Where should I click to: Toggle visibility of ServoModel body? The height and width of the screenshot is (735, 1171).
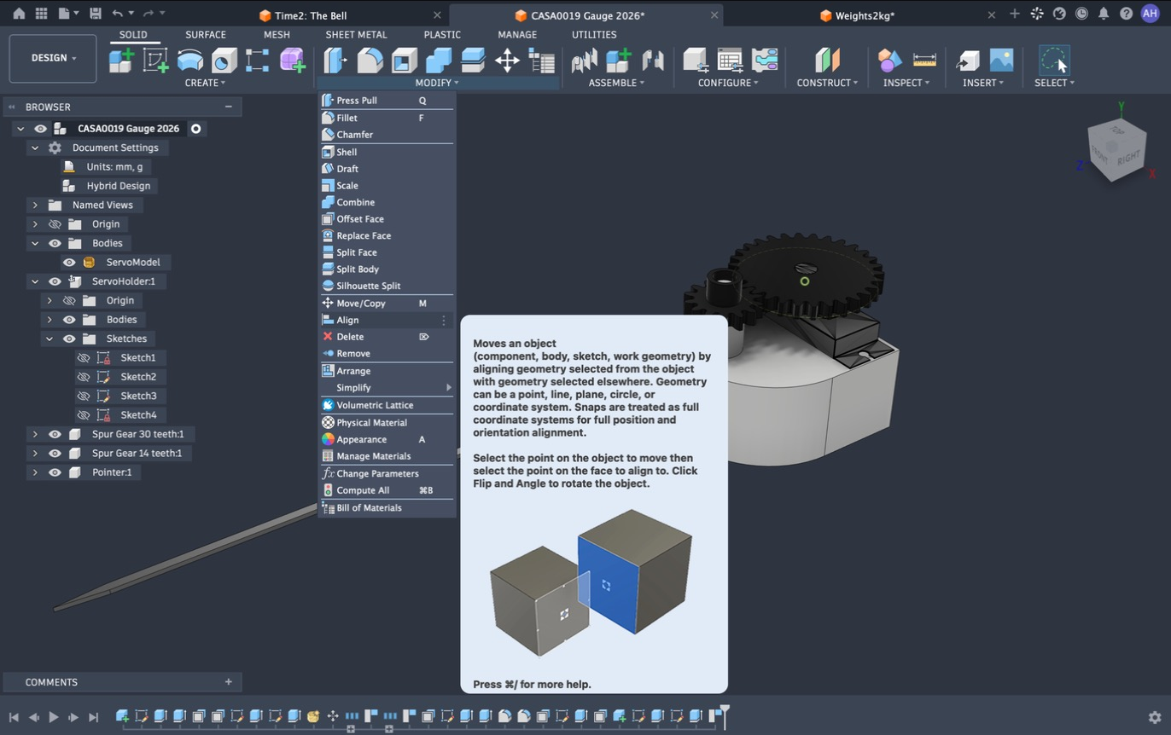point(69,263)
